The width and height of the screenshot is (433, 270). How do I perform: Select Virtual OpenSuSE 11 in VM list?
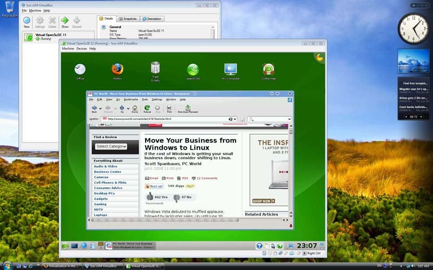pyautogui.click(x=58, y=37)
